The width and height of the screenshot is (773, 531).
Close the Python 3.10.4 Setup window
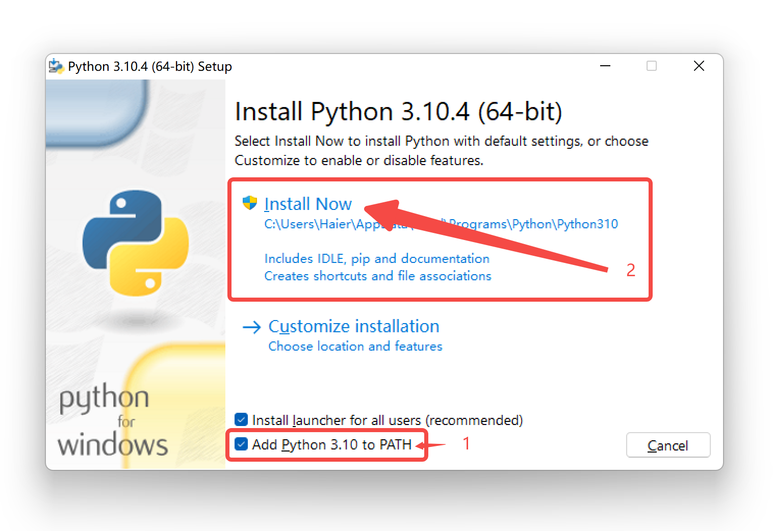coord(699,66)
